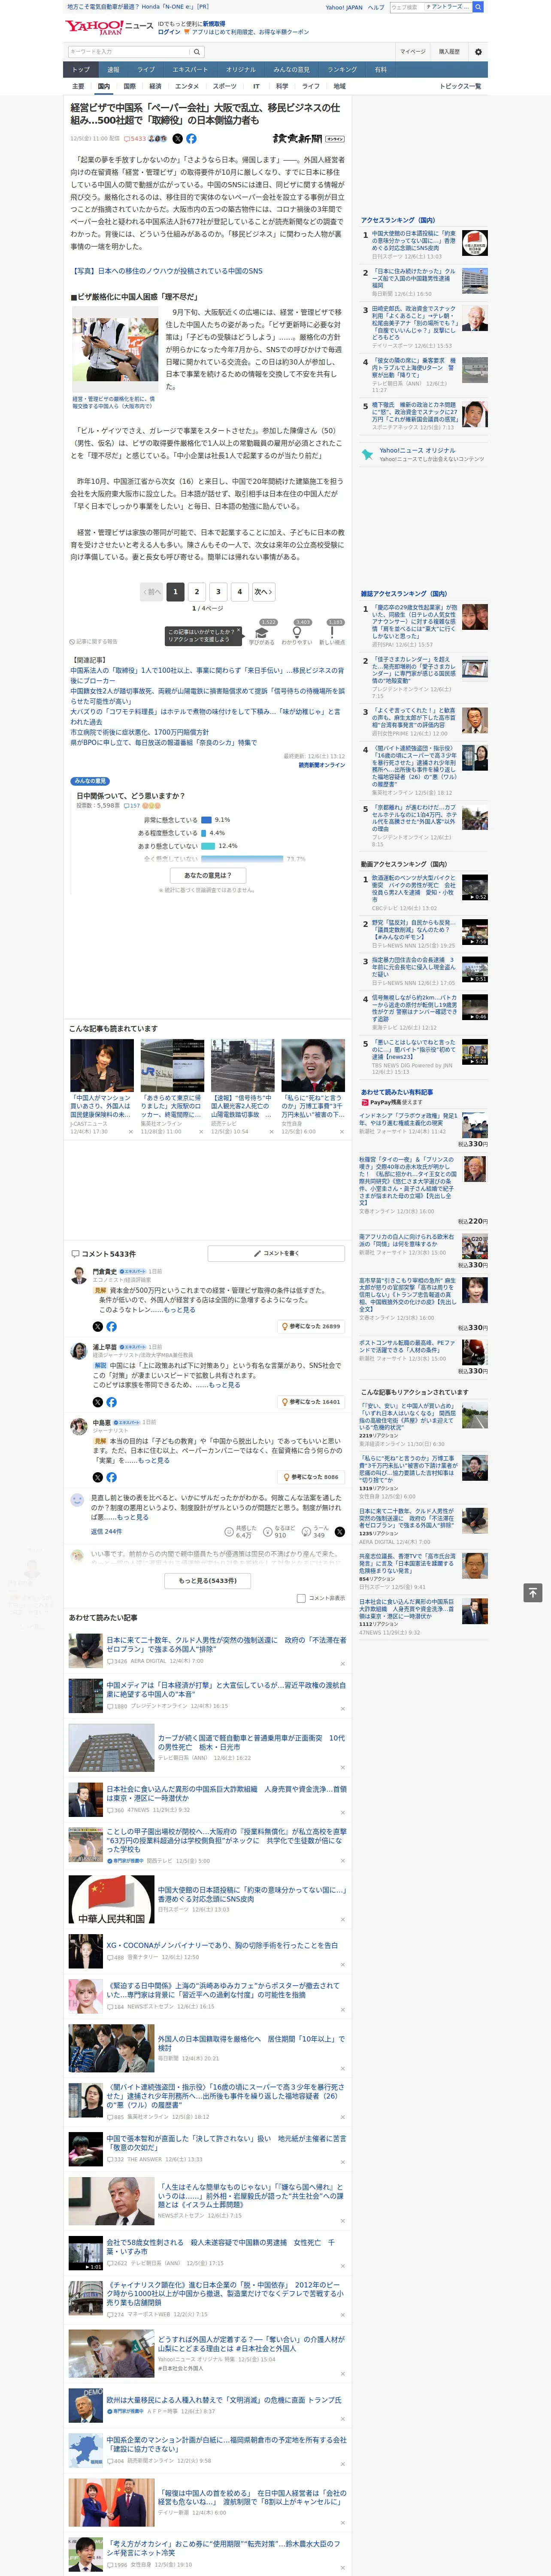This screenshot has width=551, height=2576.
Task: Click the 非常に懸念している poll bar
Action: coord(207,820)
